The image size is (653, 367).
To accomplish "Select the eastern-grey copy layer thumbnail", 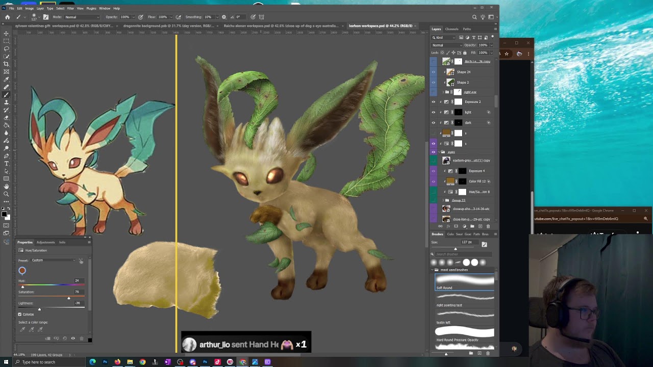I will point(446,161).
